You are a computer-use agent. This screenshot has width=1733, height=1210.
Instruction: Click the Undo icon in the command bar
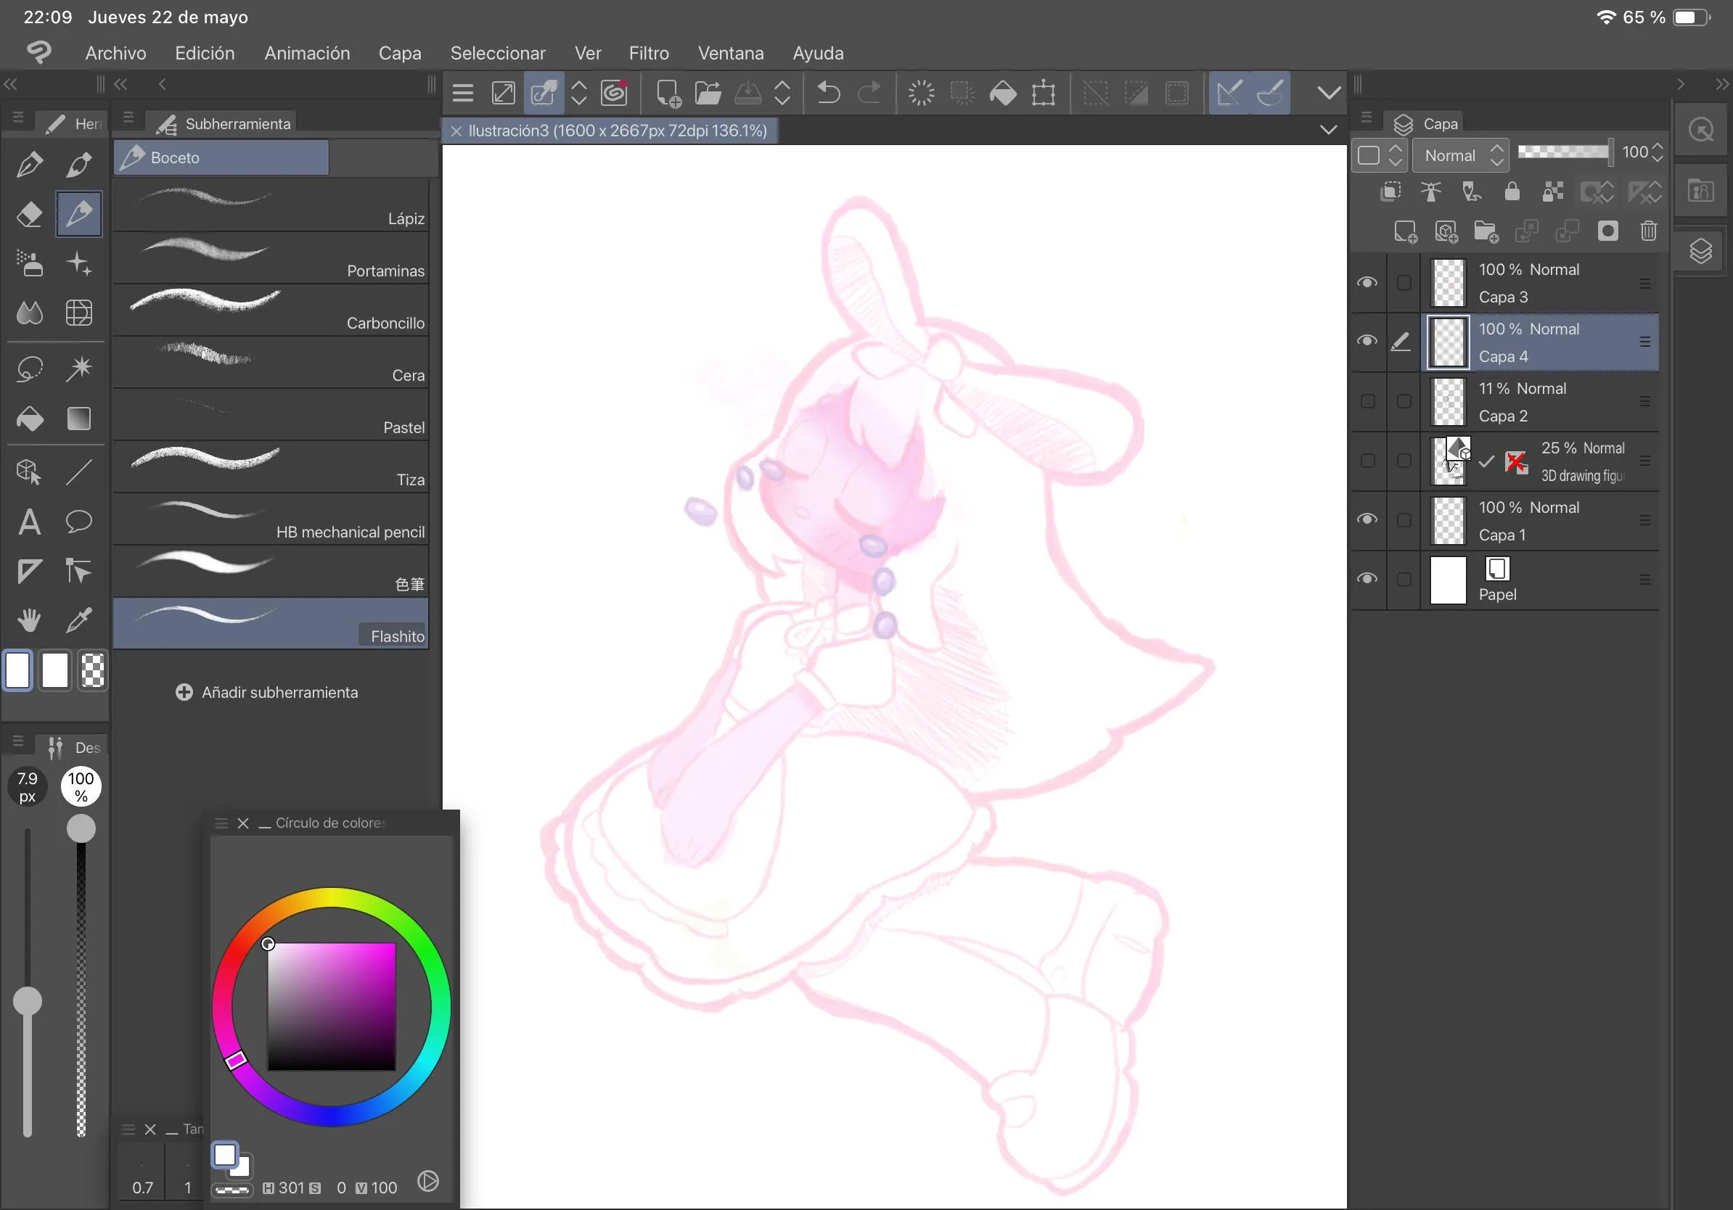click(827, 92)
